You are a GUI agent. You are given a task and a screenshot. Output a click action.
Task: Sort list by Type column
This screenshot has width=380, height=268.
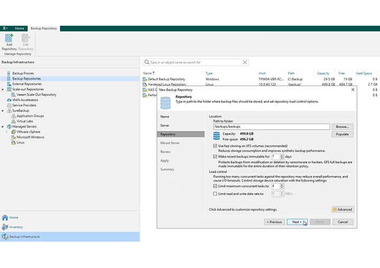point(209,73)
